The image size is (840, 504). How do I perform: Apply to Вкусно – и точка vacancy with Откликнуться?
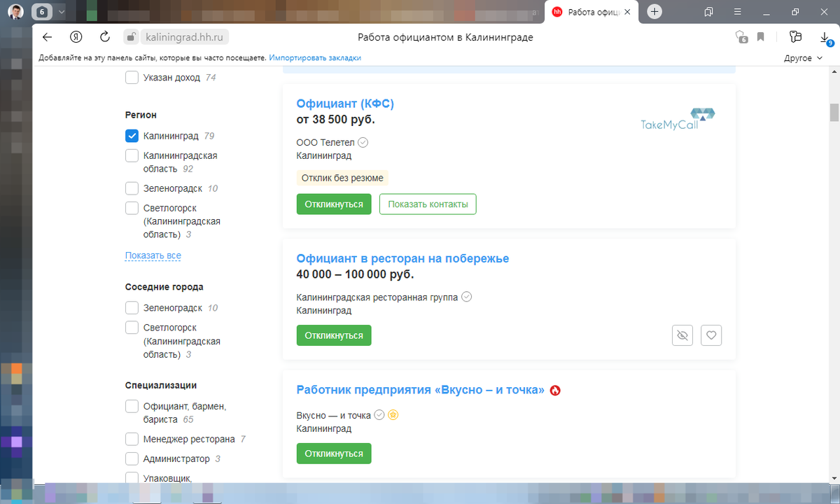[x=334, y=454]
